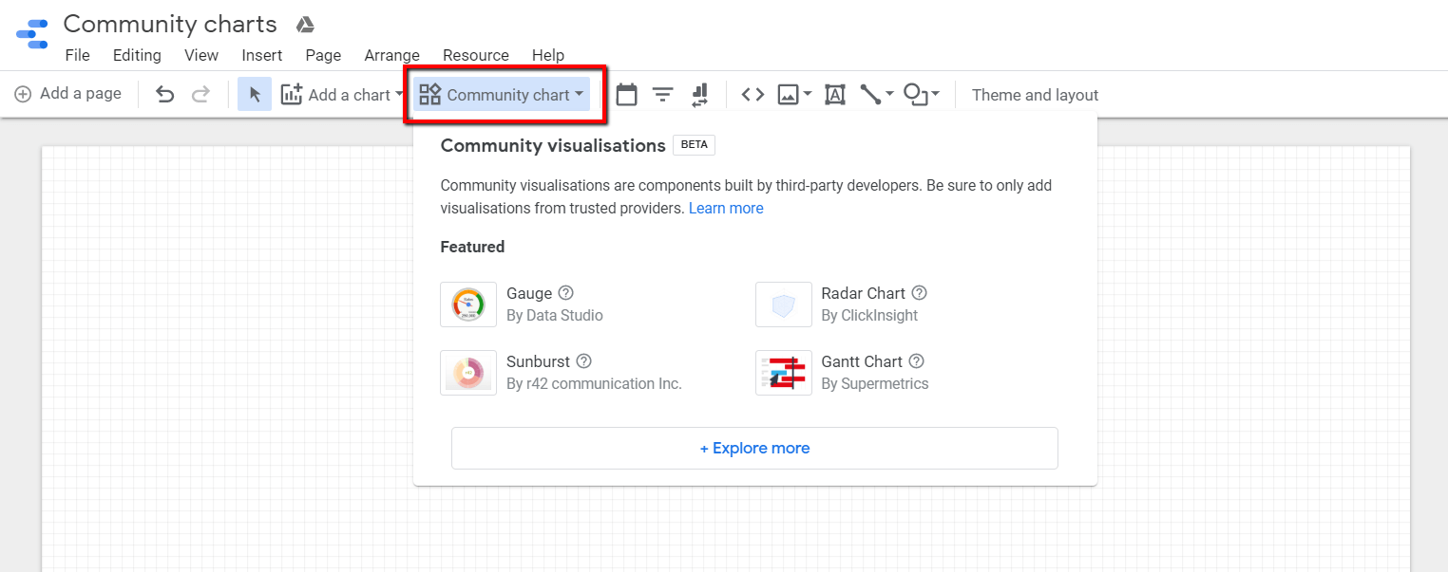Open the shape dropdown arrow
The height and width of the screenshot is (572, 1448).
tap(936, 94)
